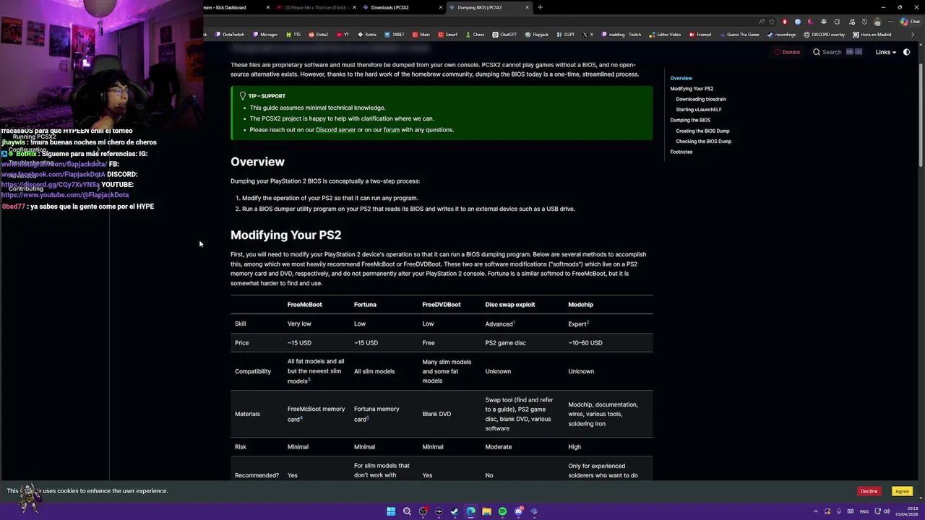Open recordings bookmark
The height and width of the screenshot is (520, 925).
coord(781,35)
